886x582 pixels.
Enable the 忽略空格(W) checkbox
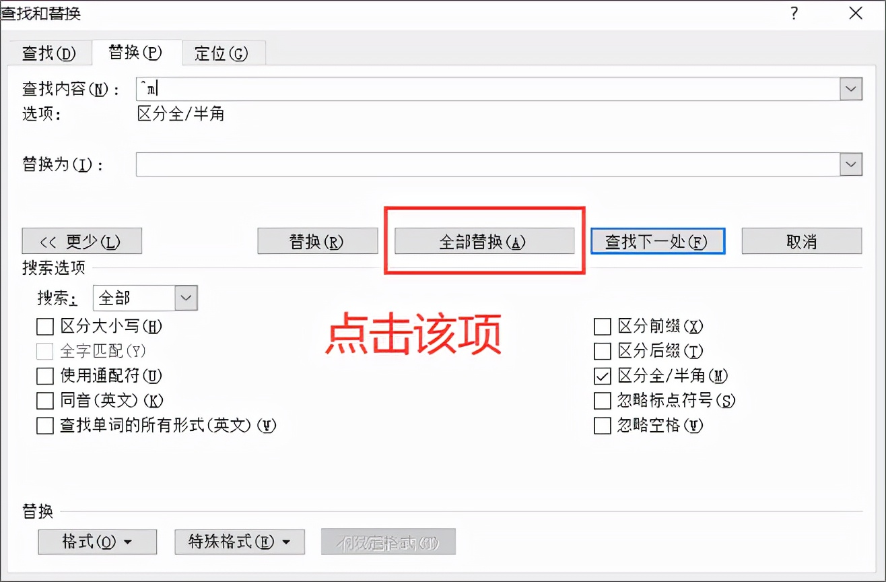pyautogui.click(x=602, y=426)
